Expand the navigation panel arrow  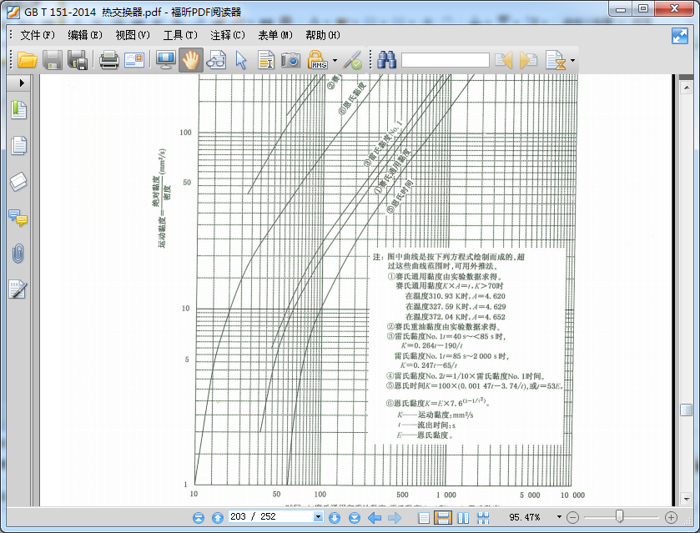[x=22, y=83]
